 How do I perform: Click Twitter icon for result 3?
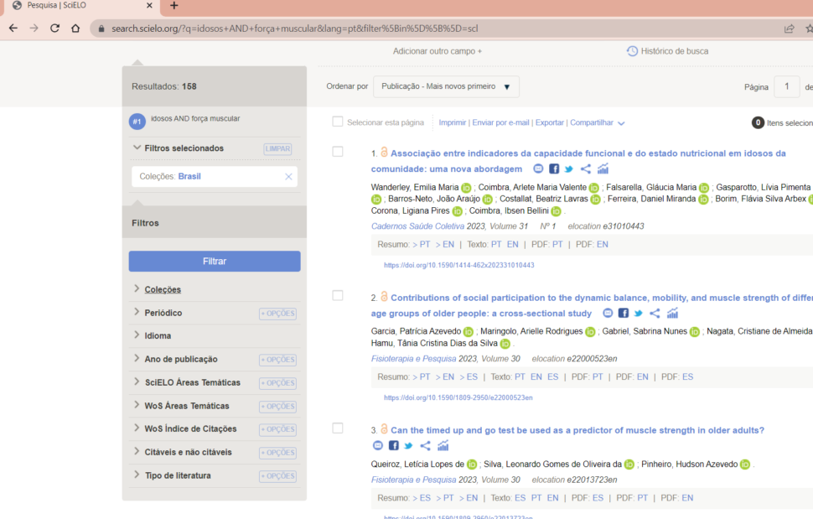tap(408, 446)
